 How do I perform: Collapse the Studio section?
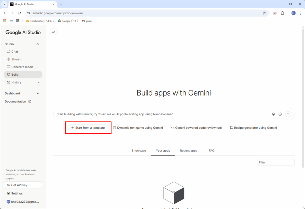pos(38,44)
